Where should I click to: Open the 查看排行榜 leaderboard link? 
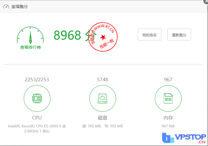[31, 47]
